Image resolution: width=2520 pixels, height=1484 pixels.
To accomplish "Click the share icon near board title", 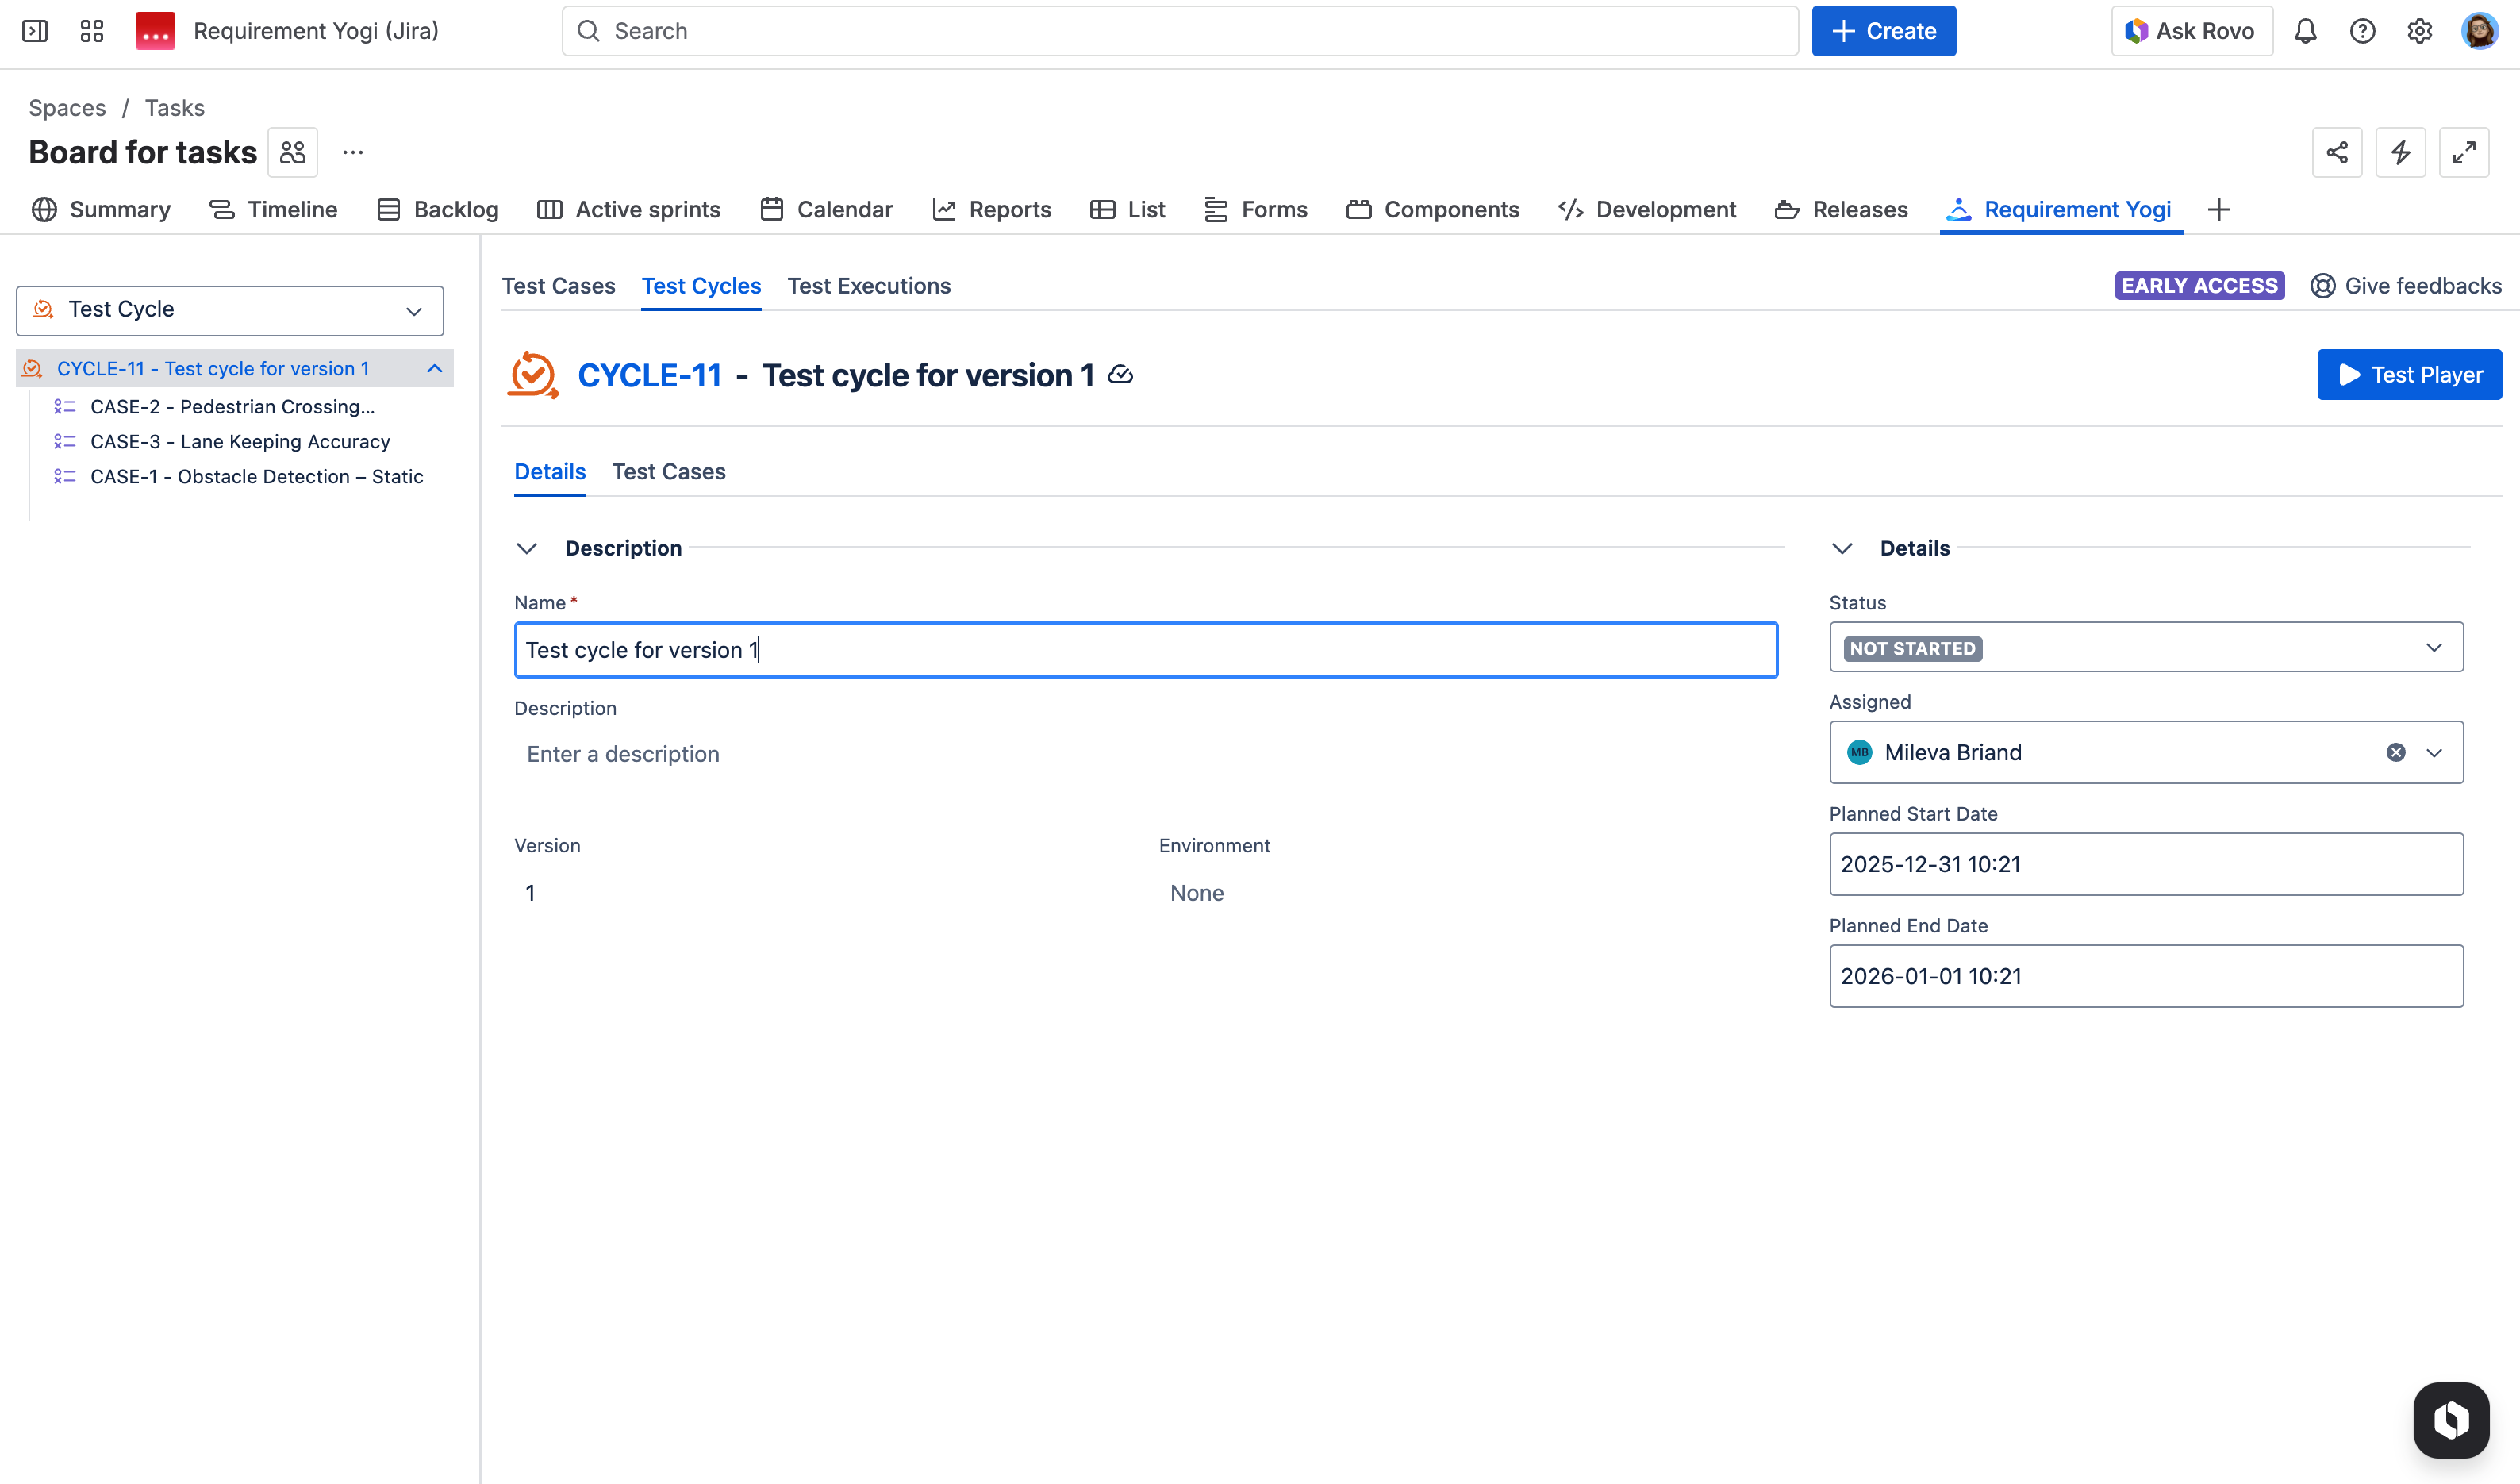I will tap(2337, 153).
